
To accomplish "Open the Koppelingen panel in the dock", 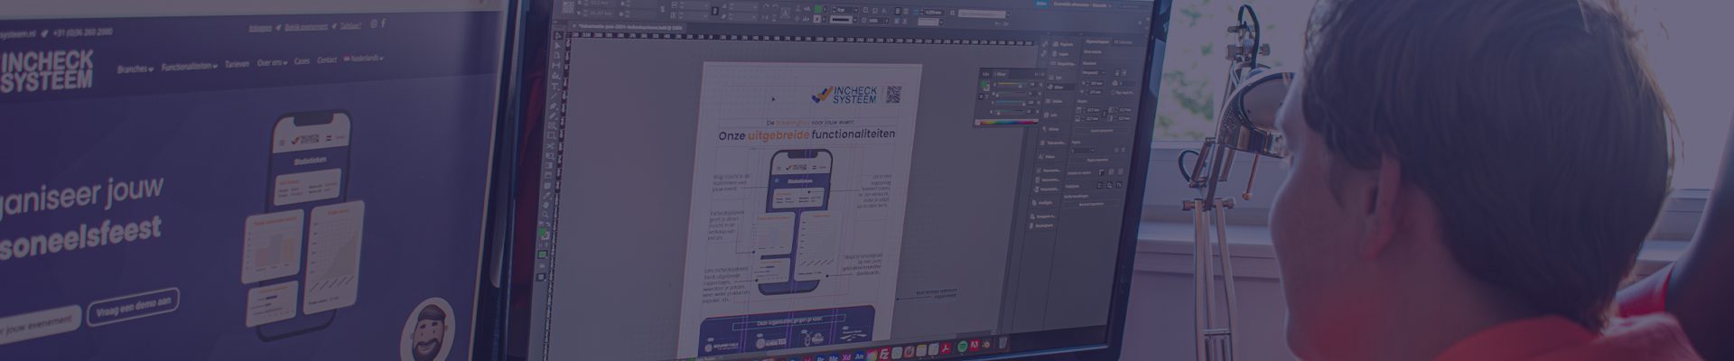I will coord(1061,64).
